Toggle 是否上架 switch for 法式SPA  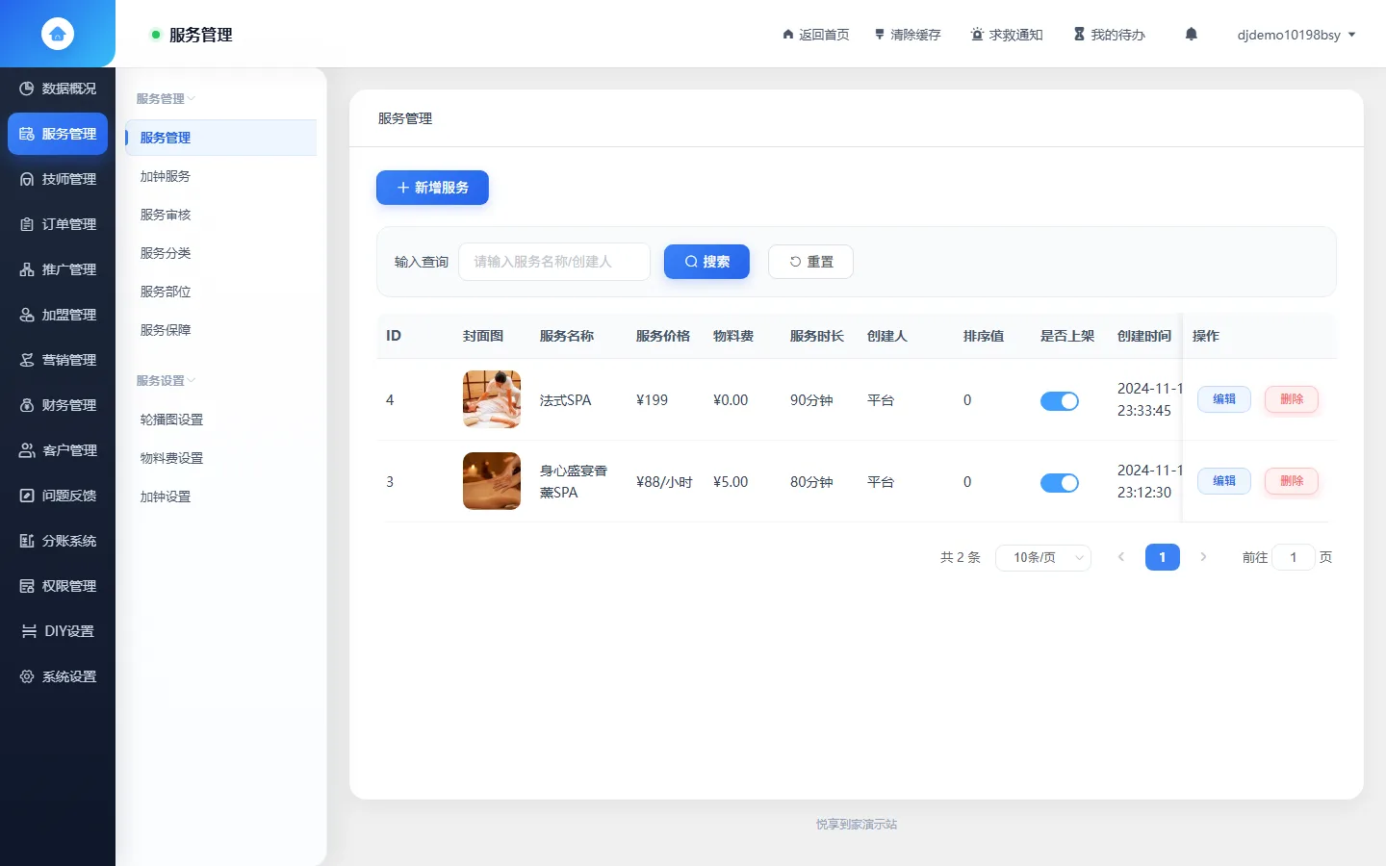pos(1060,401)
